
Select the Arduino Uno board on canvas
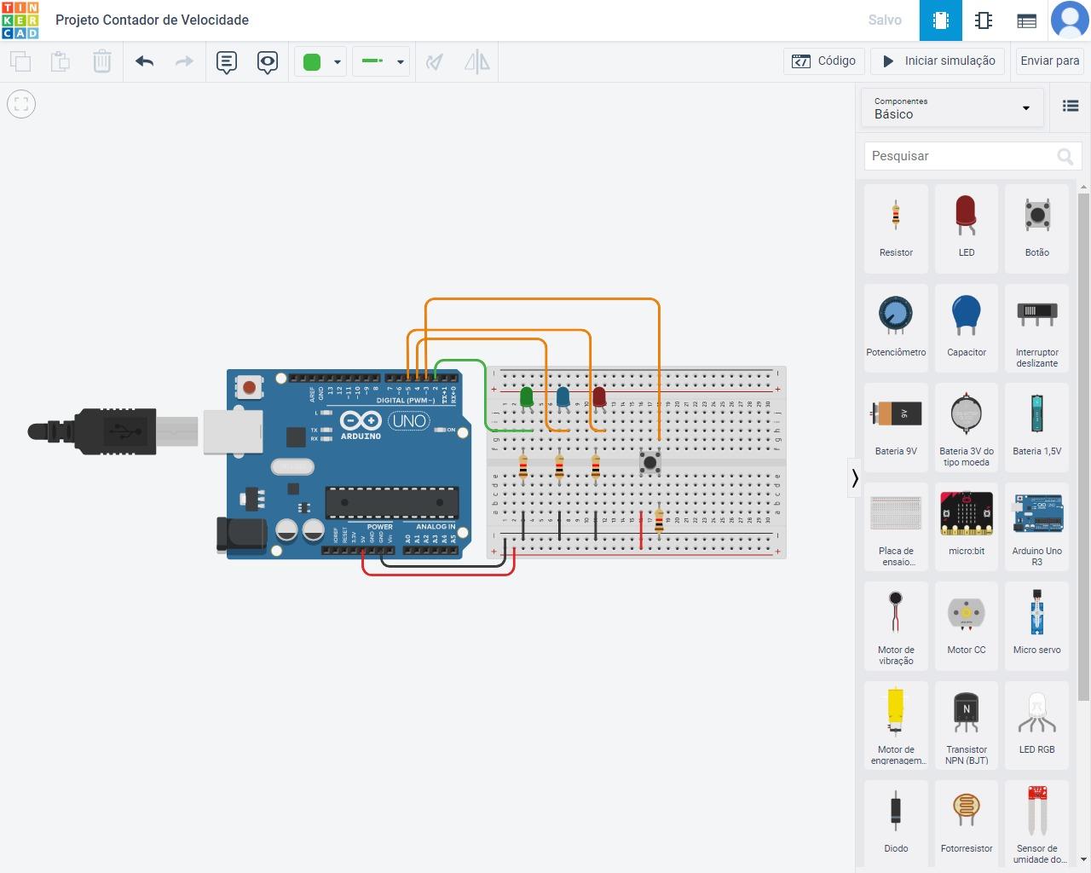pos(345,465)
